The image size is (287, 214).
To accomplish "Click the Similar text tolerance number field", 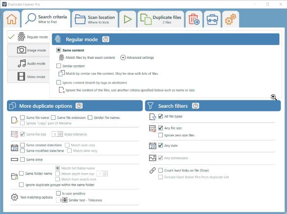I will click(x=59, y=200).
